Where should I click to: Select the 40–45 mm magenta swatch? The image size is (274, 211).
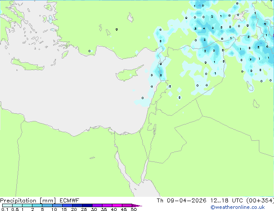click(x=117, y=205)
